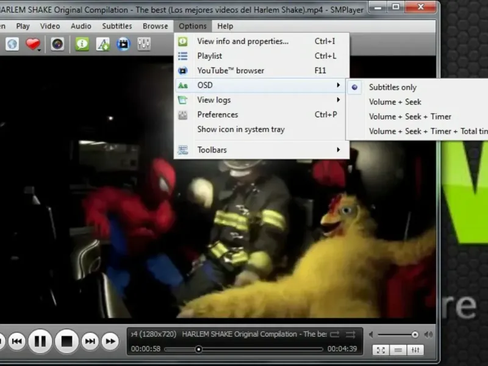Click the green info bubble toolbar icon

coord(82,44)
